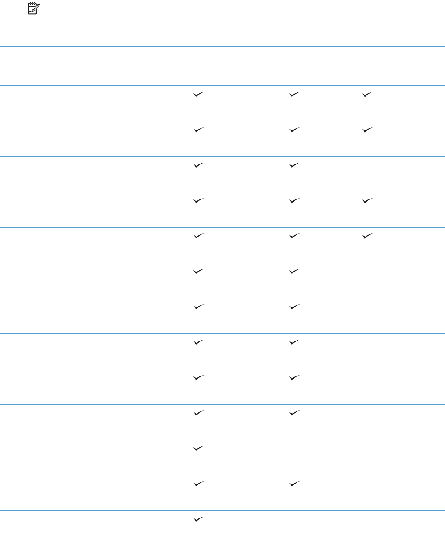The width and height of the screenshot is (445, 557).
Task: Click sixth row's checkmark in second column
Action: 293,272
